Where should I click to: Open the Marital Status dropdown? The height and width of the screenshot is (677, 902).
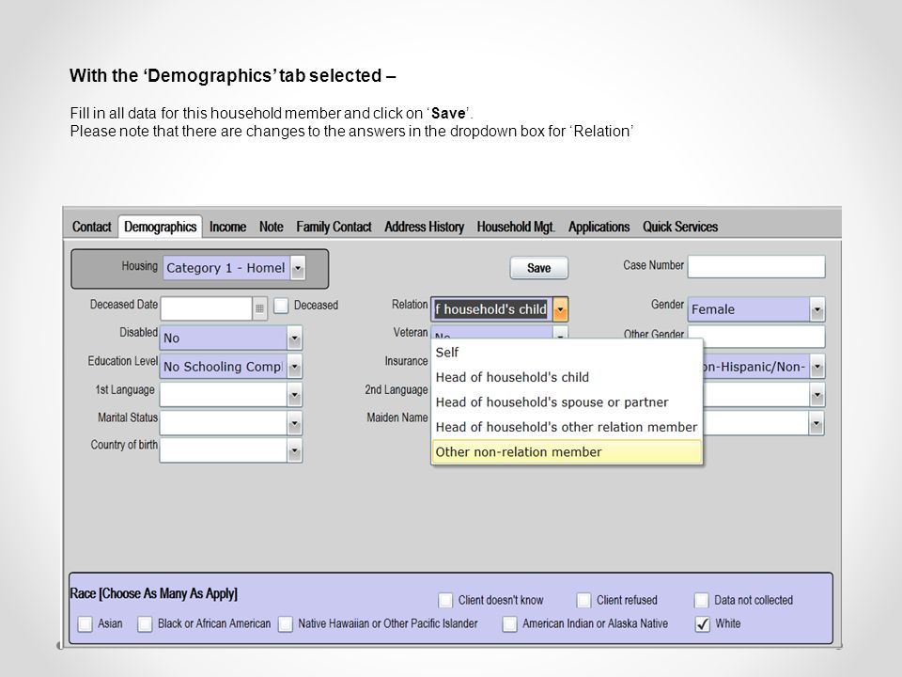pos(294,423)
